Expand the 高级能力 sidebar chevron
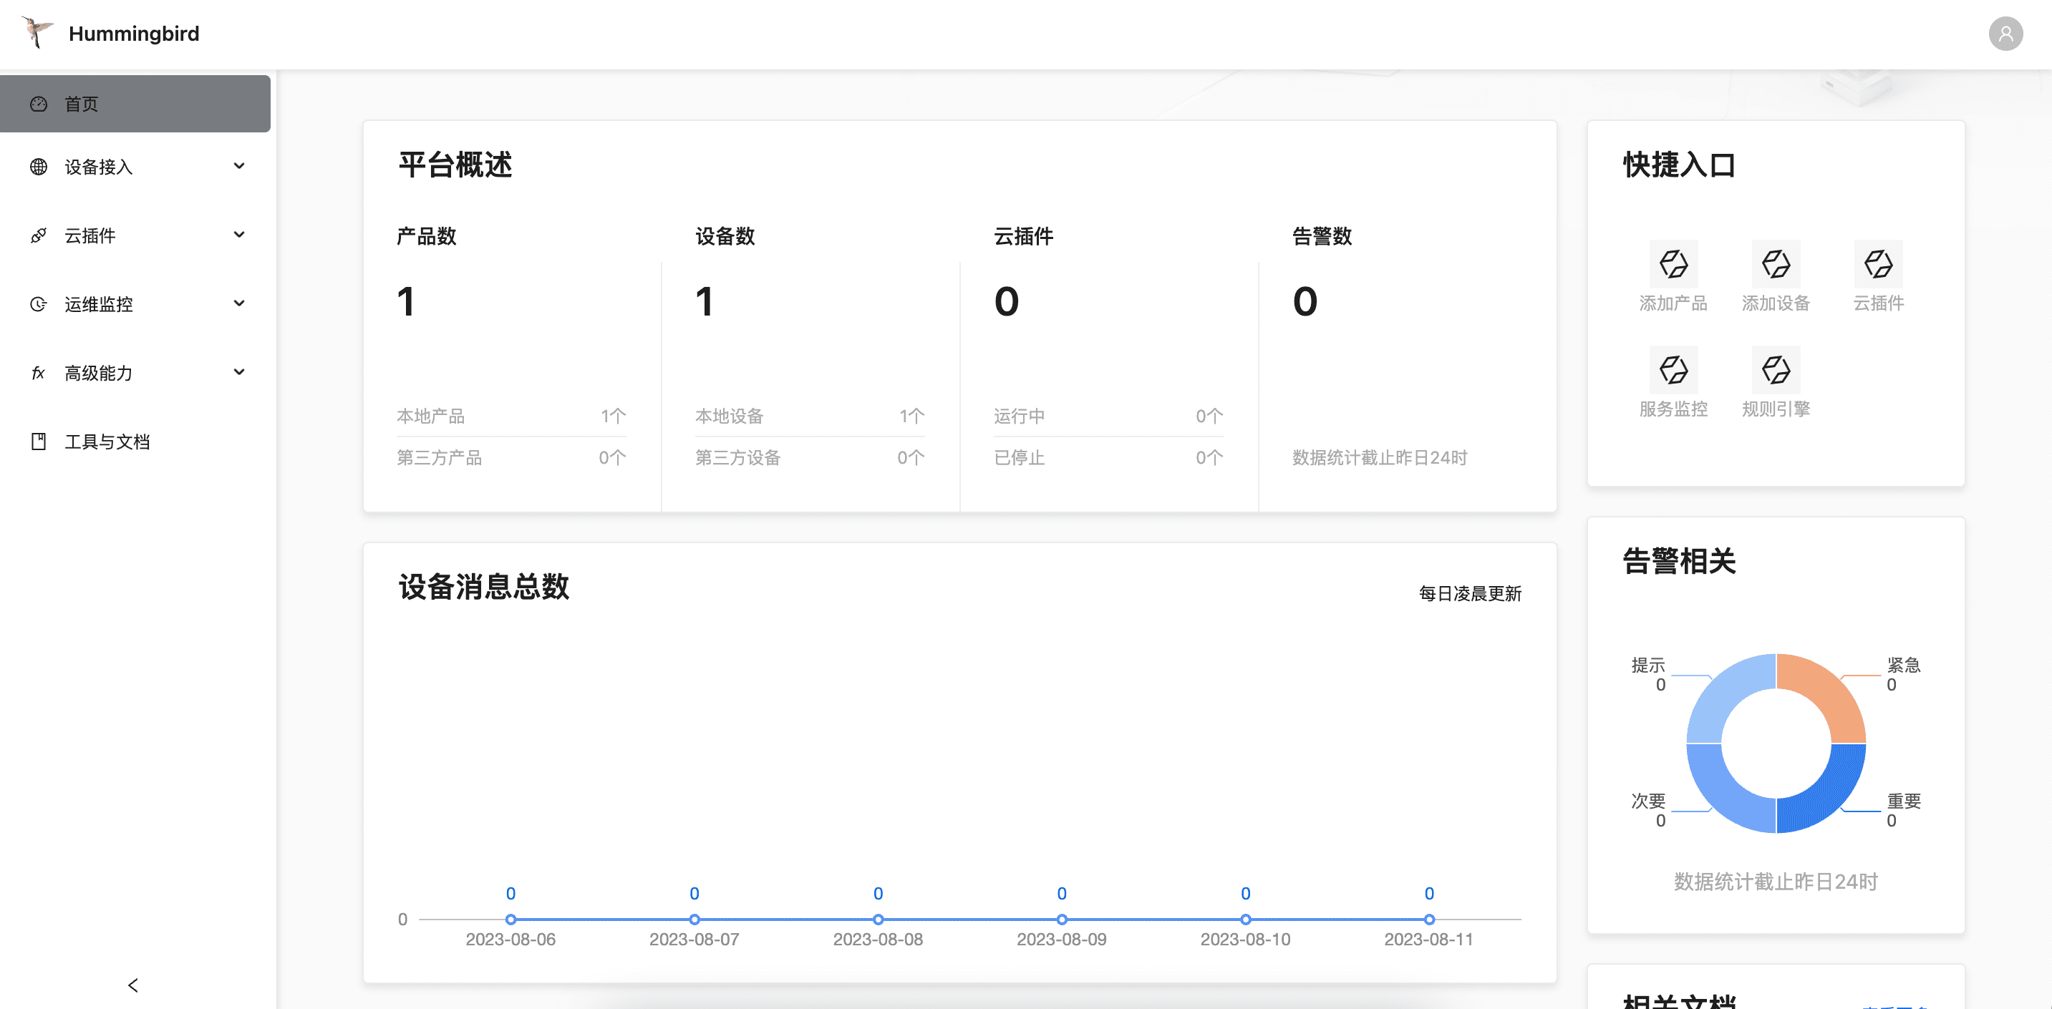The height and width of the screenshot is (1009, 2052). coord(239,372)
